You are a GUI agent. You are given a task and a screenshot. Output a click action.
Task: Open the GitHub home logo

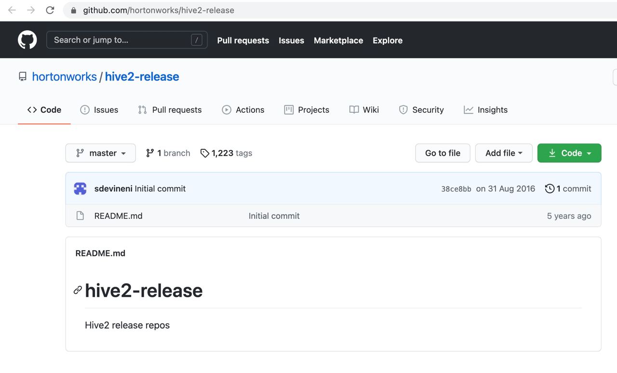point(27,40)
